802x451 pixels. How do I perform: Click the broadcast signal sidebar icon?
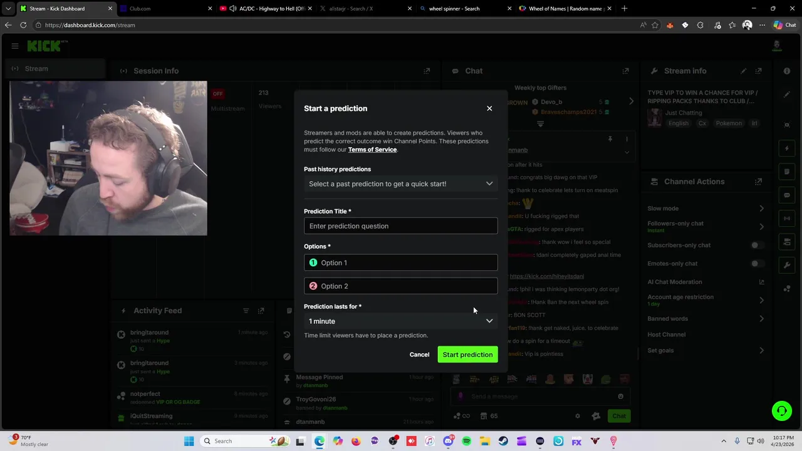pyautogui.click(x=787, y=218)
